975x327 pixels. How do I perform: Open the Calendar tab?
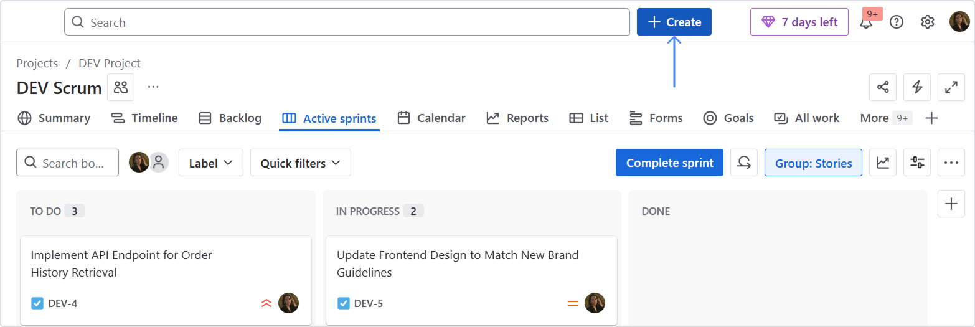pyautogui.click(x=431, y=118)
